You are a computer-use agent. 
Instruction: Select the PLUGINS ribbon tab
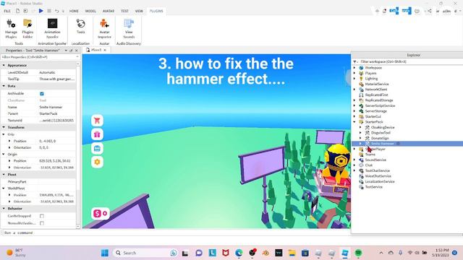pos(156,11)
